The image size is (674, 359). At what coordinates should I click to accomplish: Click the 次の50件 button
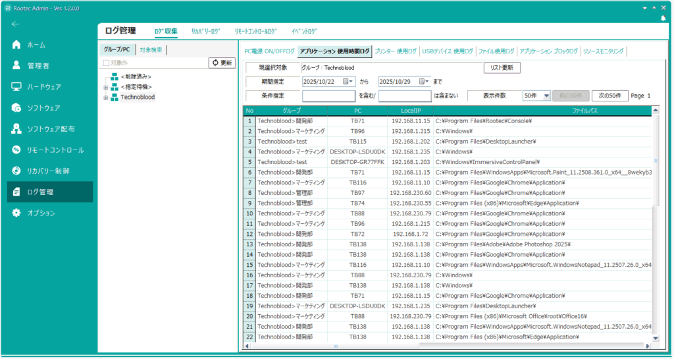[609, 96]
